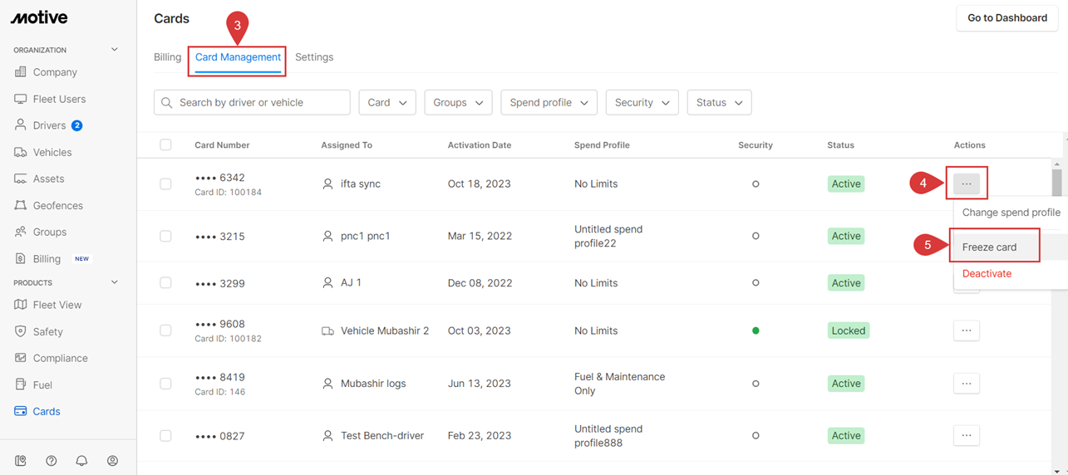Open the Fuel icon in sidebar

(x=21, y=384)
